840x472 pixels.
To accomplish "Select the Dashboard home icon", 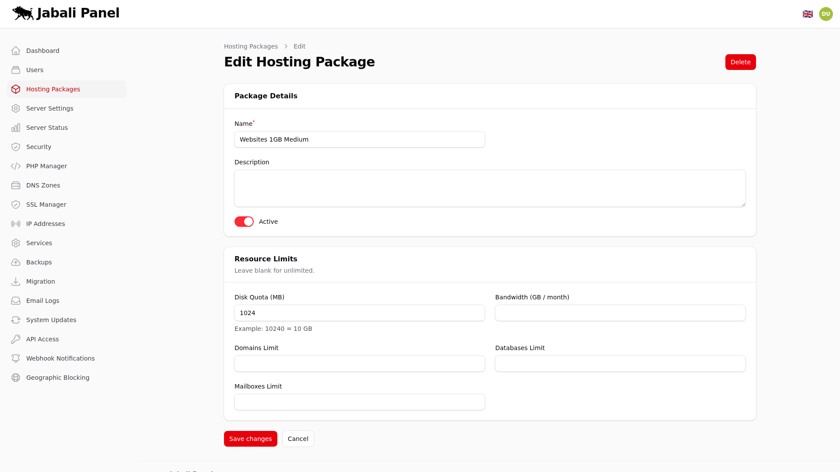I will [x=16, y=50].
